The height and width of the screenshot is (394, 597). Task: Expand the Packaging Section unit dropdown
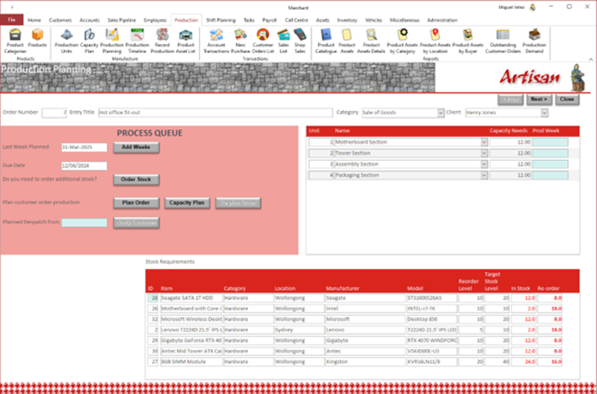[x=484, y=175]
